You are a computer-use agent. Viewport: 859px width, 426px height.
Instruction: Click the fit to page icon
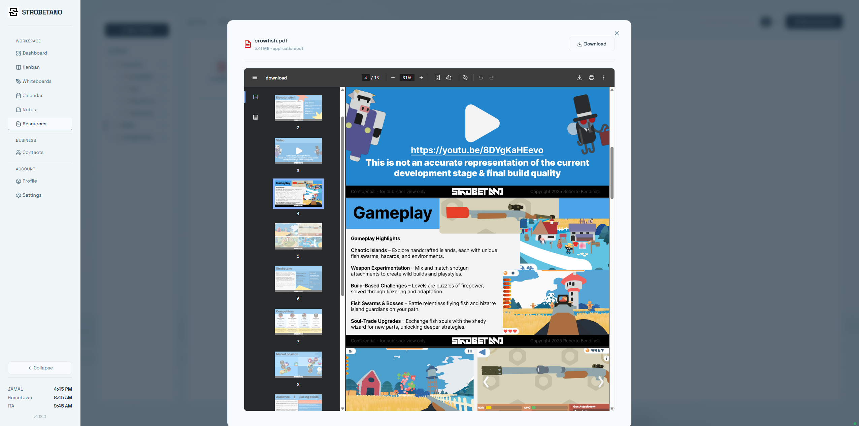[437, 77]
